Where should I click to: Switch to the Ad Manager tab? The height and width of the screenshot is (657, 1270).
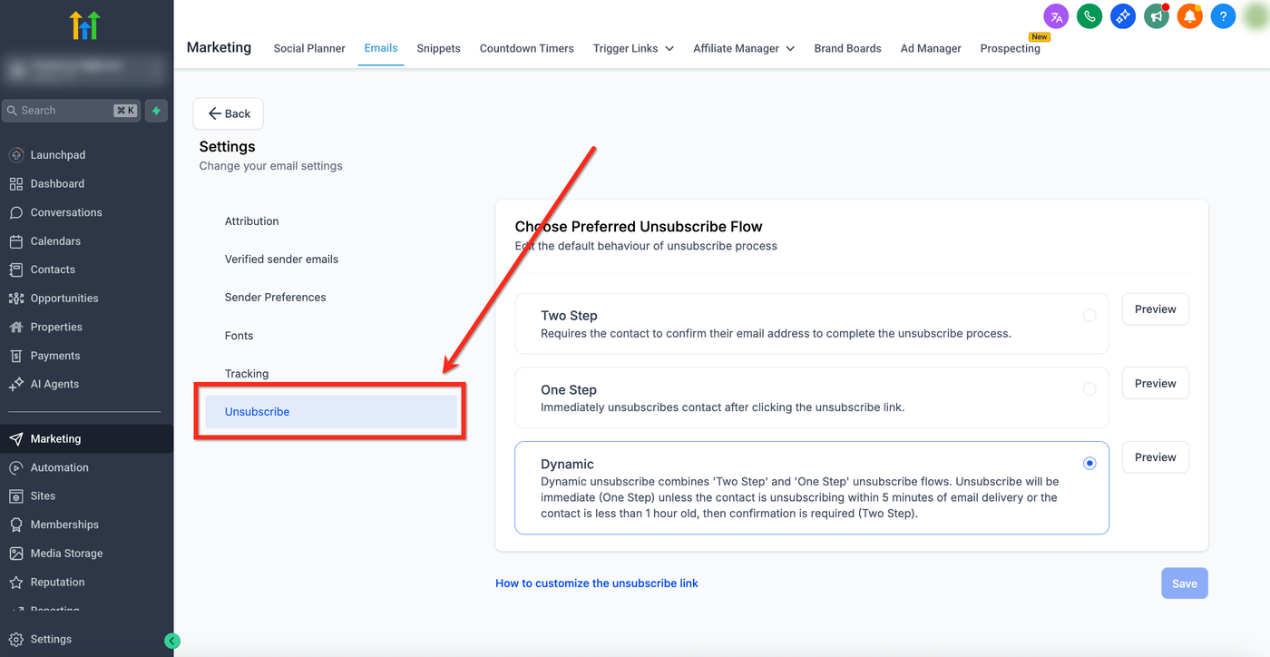pyautogui.click(x=931, y=48)
